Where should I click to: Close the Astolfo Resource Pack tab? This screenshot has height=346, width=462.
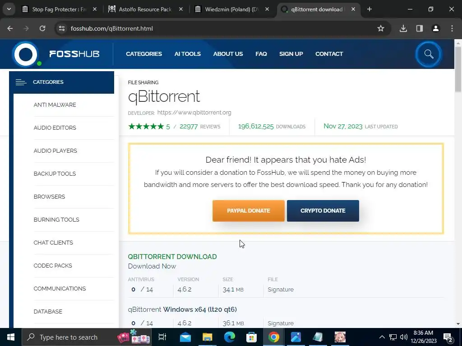(x=181, y=9)
